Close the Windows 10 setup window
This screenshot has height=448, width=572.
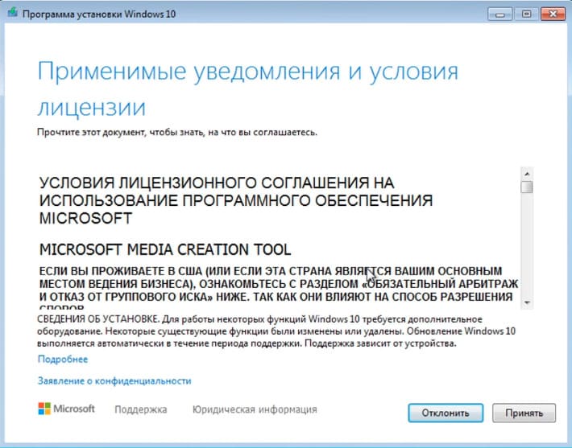pos(553,14)
